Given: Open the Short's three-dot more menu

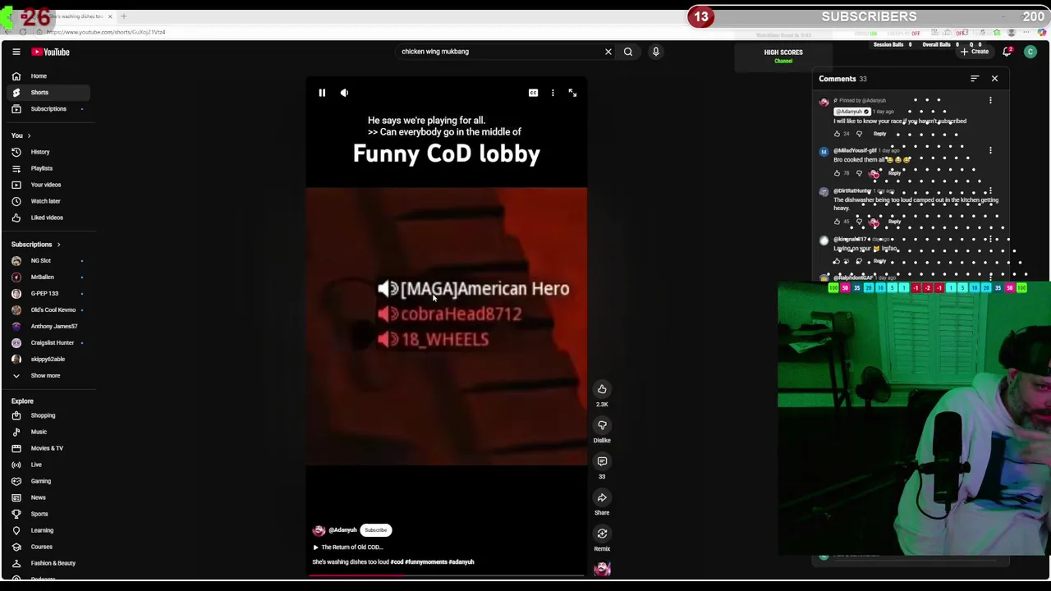Looking at the screenshot, I should [x=553, y=93].
